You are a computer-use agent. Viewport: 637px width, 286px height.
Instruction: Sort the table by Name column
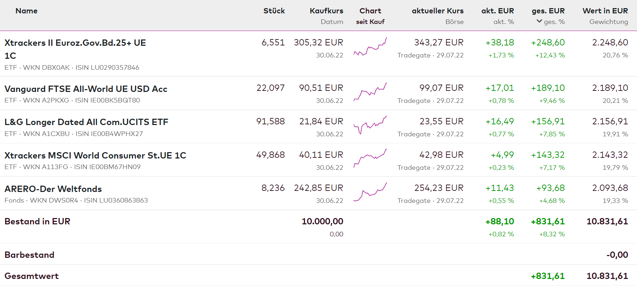point(26,11)
